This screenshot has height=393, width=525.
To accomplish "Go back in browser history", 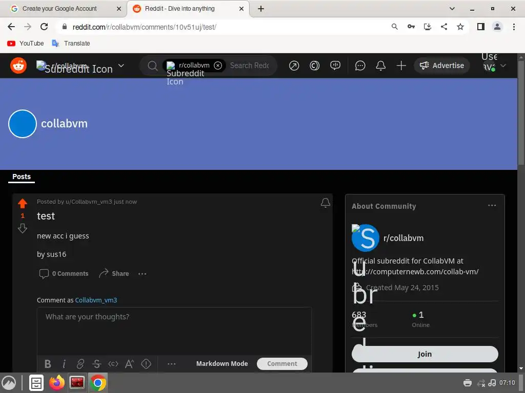I will pos(11,27).
